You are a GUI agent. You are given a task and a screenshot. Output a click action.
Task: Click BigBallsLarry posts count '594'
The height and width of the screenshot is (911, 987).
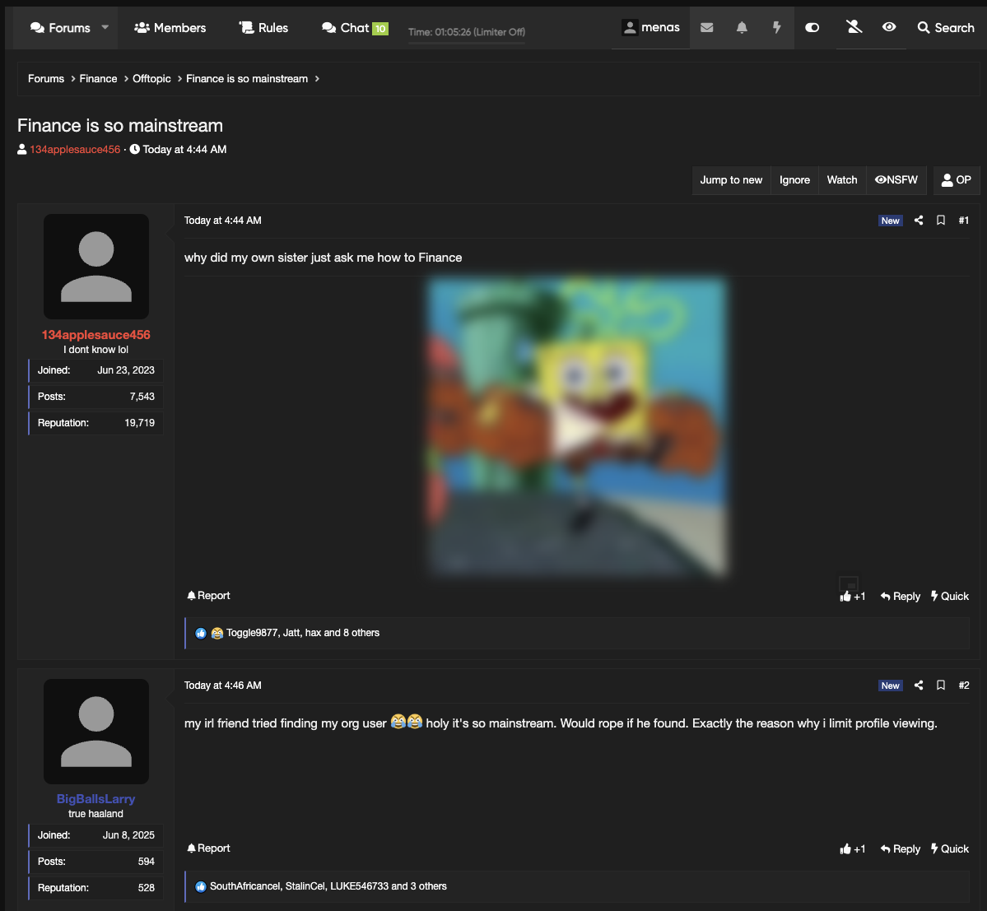tap(146, 862)
